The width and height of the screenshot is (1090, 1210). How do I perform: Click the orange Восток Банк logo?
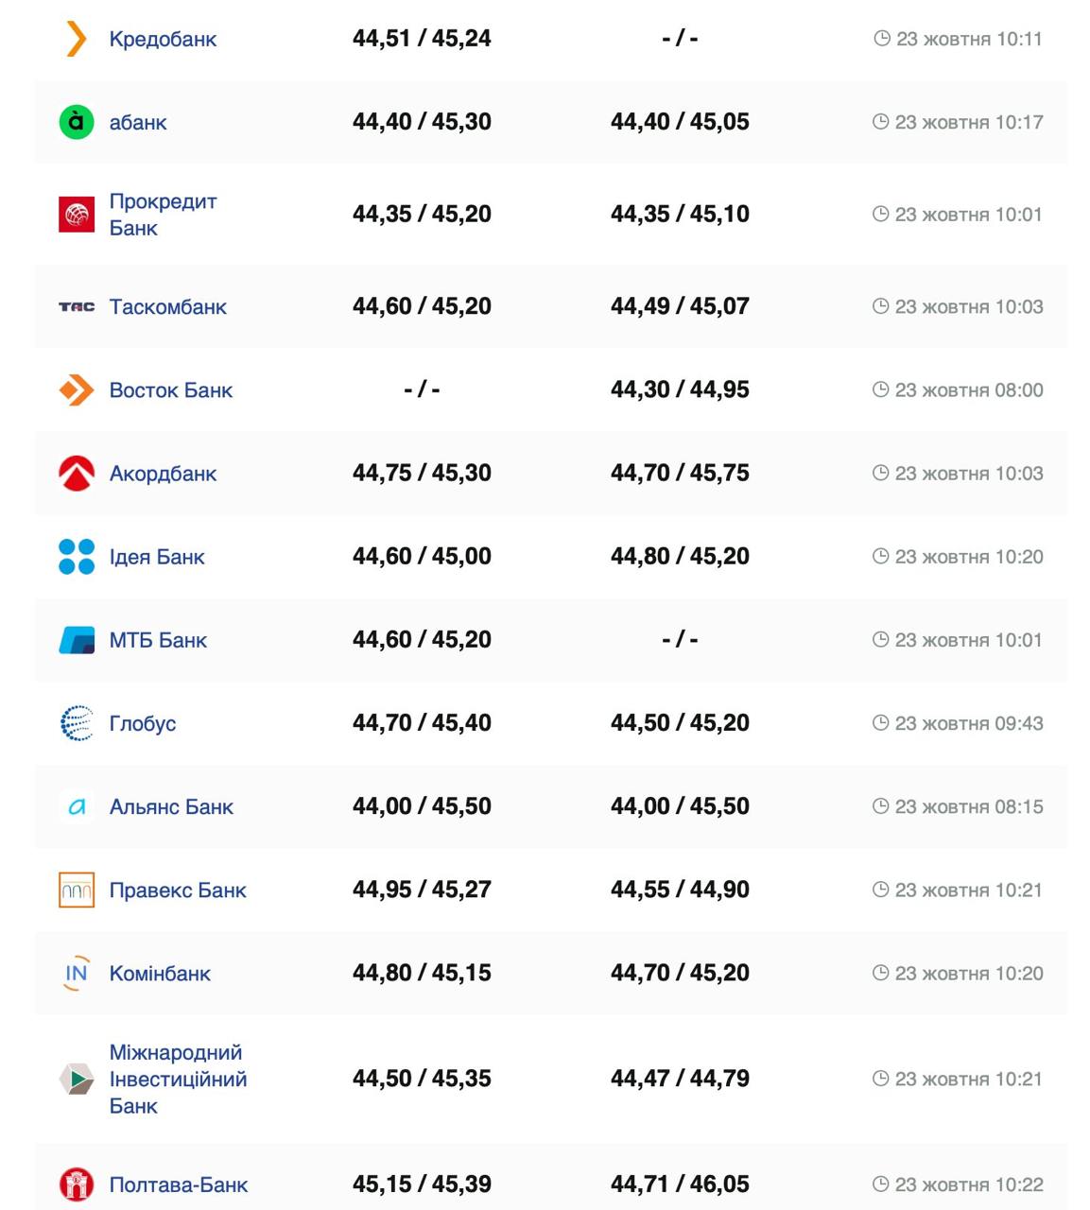click(77, 390)
